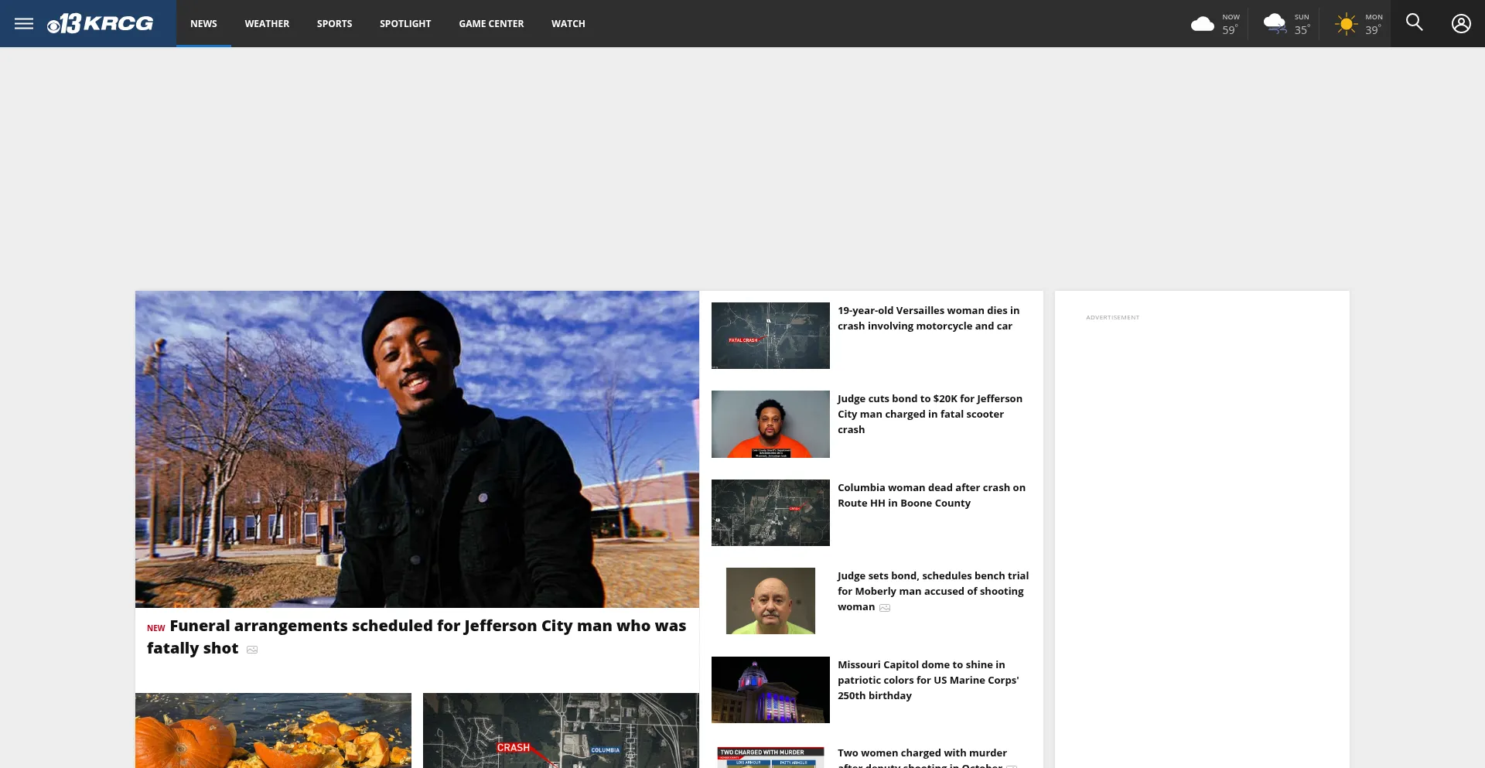Go to the Sports section
The image size is (1485, 768).
(x=334, y=24)
